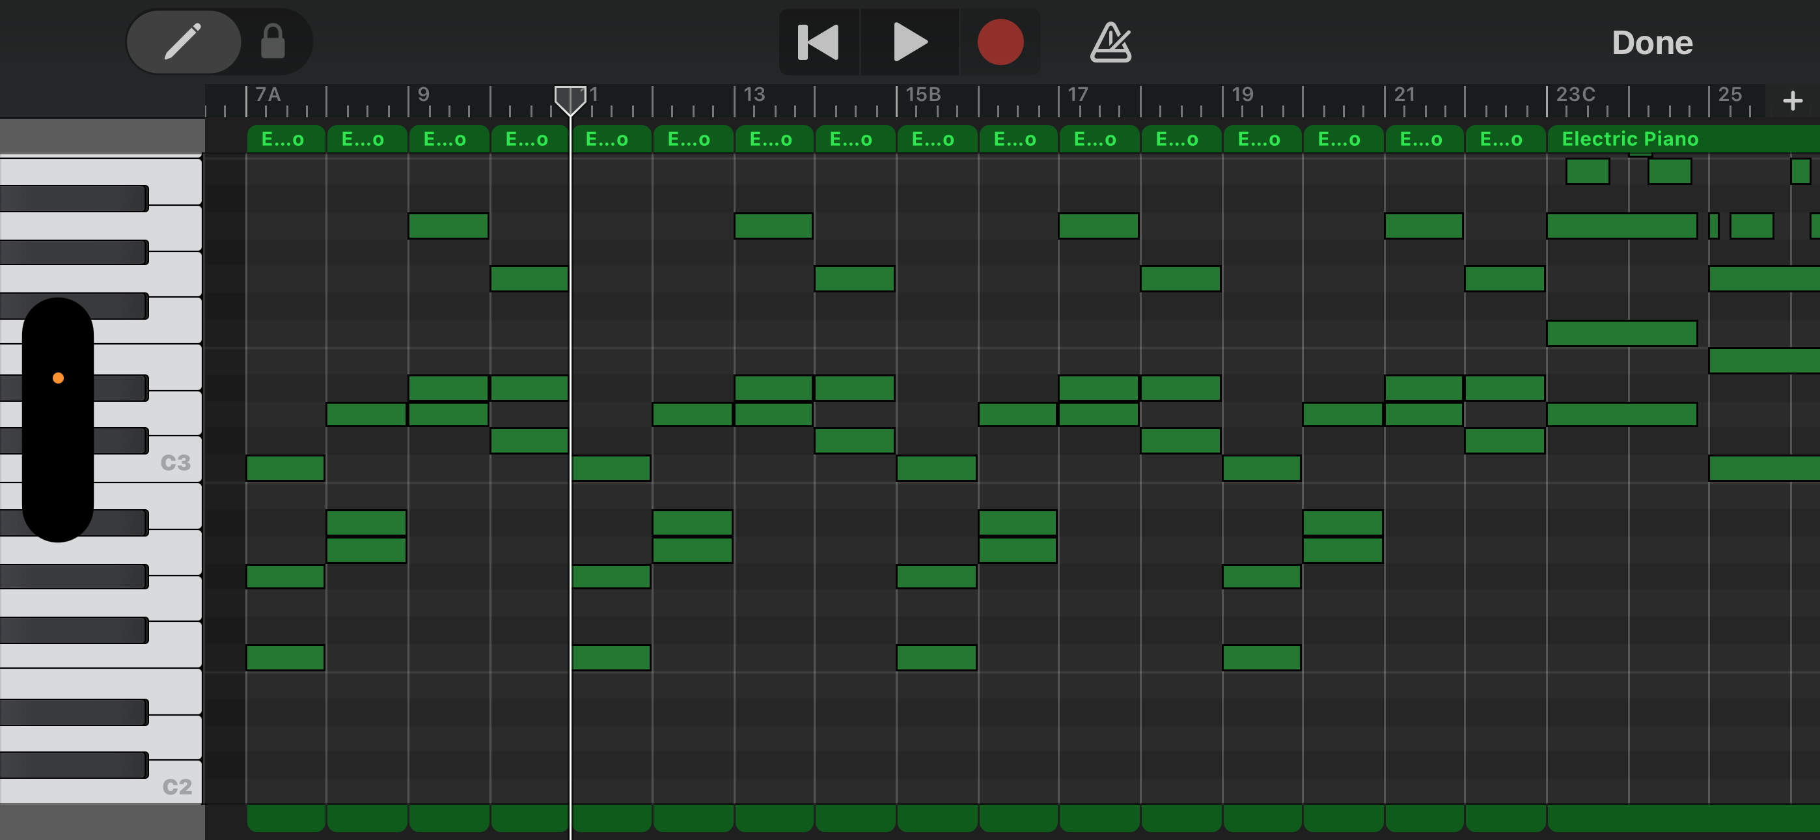This screenshot has width=1820, height=840.
Task: Select the Electric Piano region header
Action: tap(1629, 139)
